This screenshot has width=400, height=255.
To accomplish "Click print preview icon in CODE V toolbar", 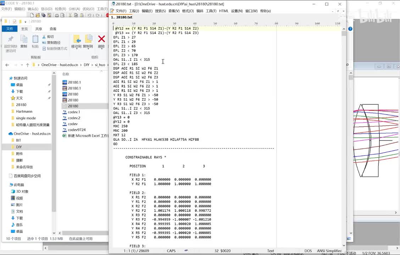I will [62, 15].
